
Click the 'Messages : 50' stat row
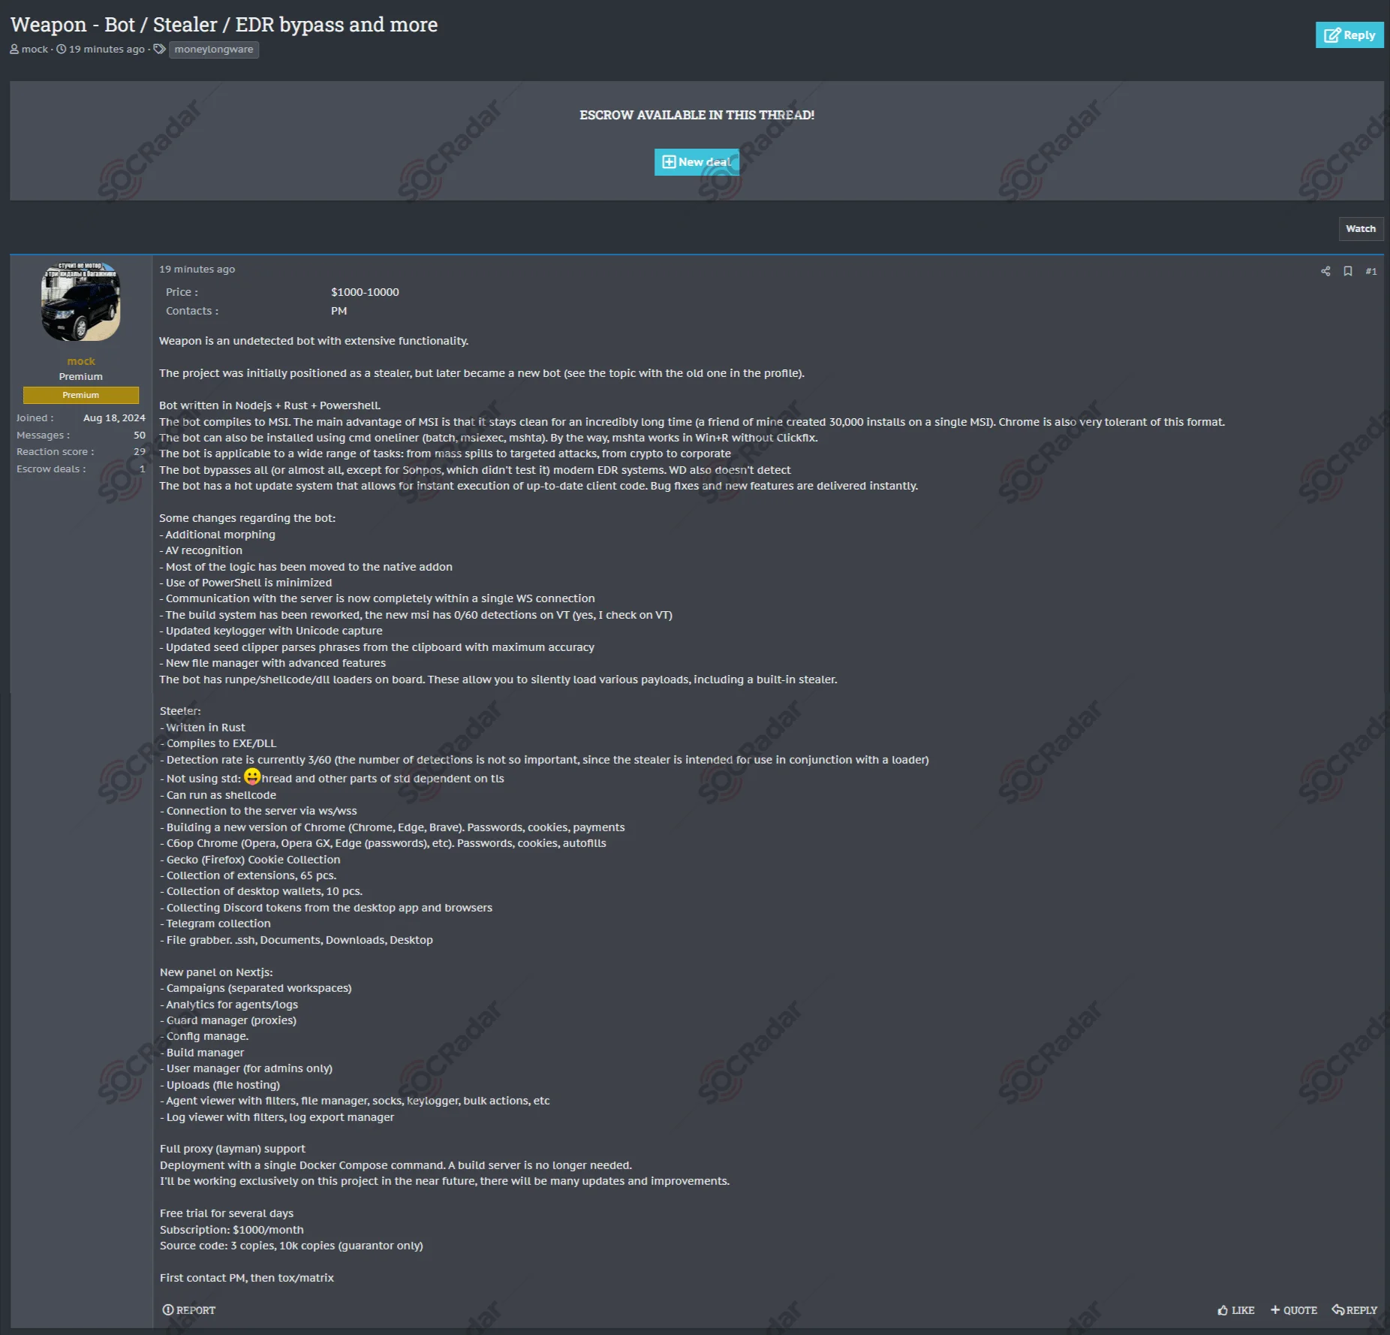81,435
